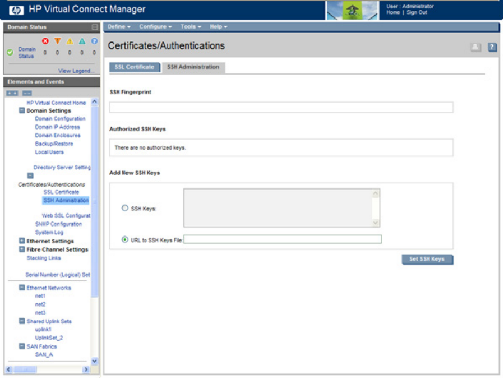Viewport: 504px width, 379px height.
Task: Click the HP logo icon
Action: pyautogui.click(x=16, y=10)
